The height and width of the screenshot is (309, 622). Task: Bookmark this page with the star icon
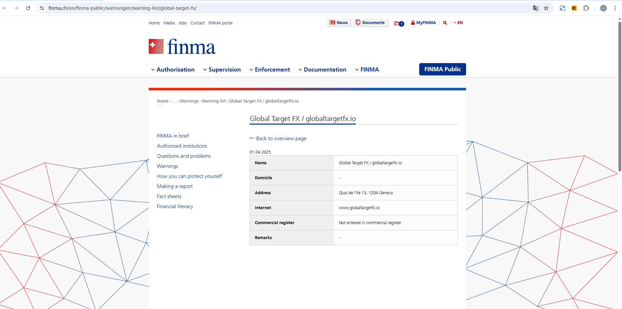coord(546,8)
